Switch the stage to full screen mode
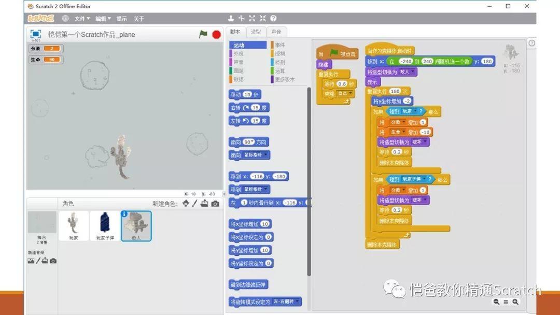The height and width of the screenshot is (315, 560). [36, 34]
